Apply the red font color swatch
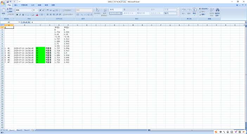This screenshot has height=134, width=247. 37,15
